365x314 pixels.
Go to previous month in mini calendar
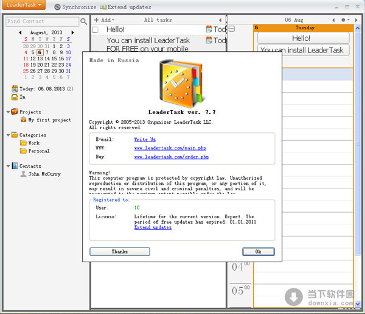point(20,32)
